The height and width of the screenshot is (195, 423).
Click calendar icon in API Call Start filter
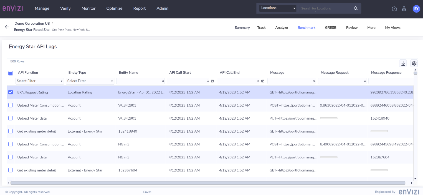[x=212, y=81]
